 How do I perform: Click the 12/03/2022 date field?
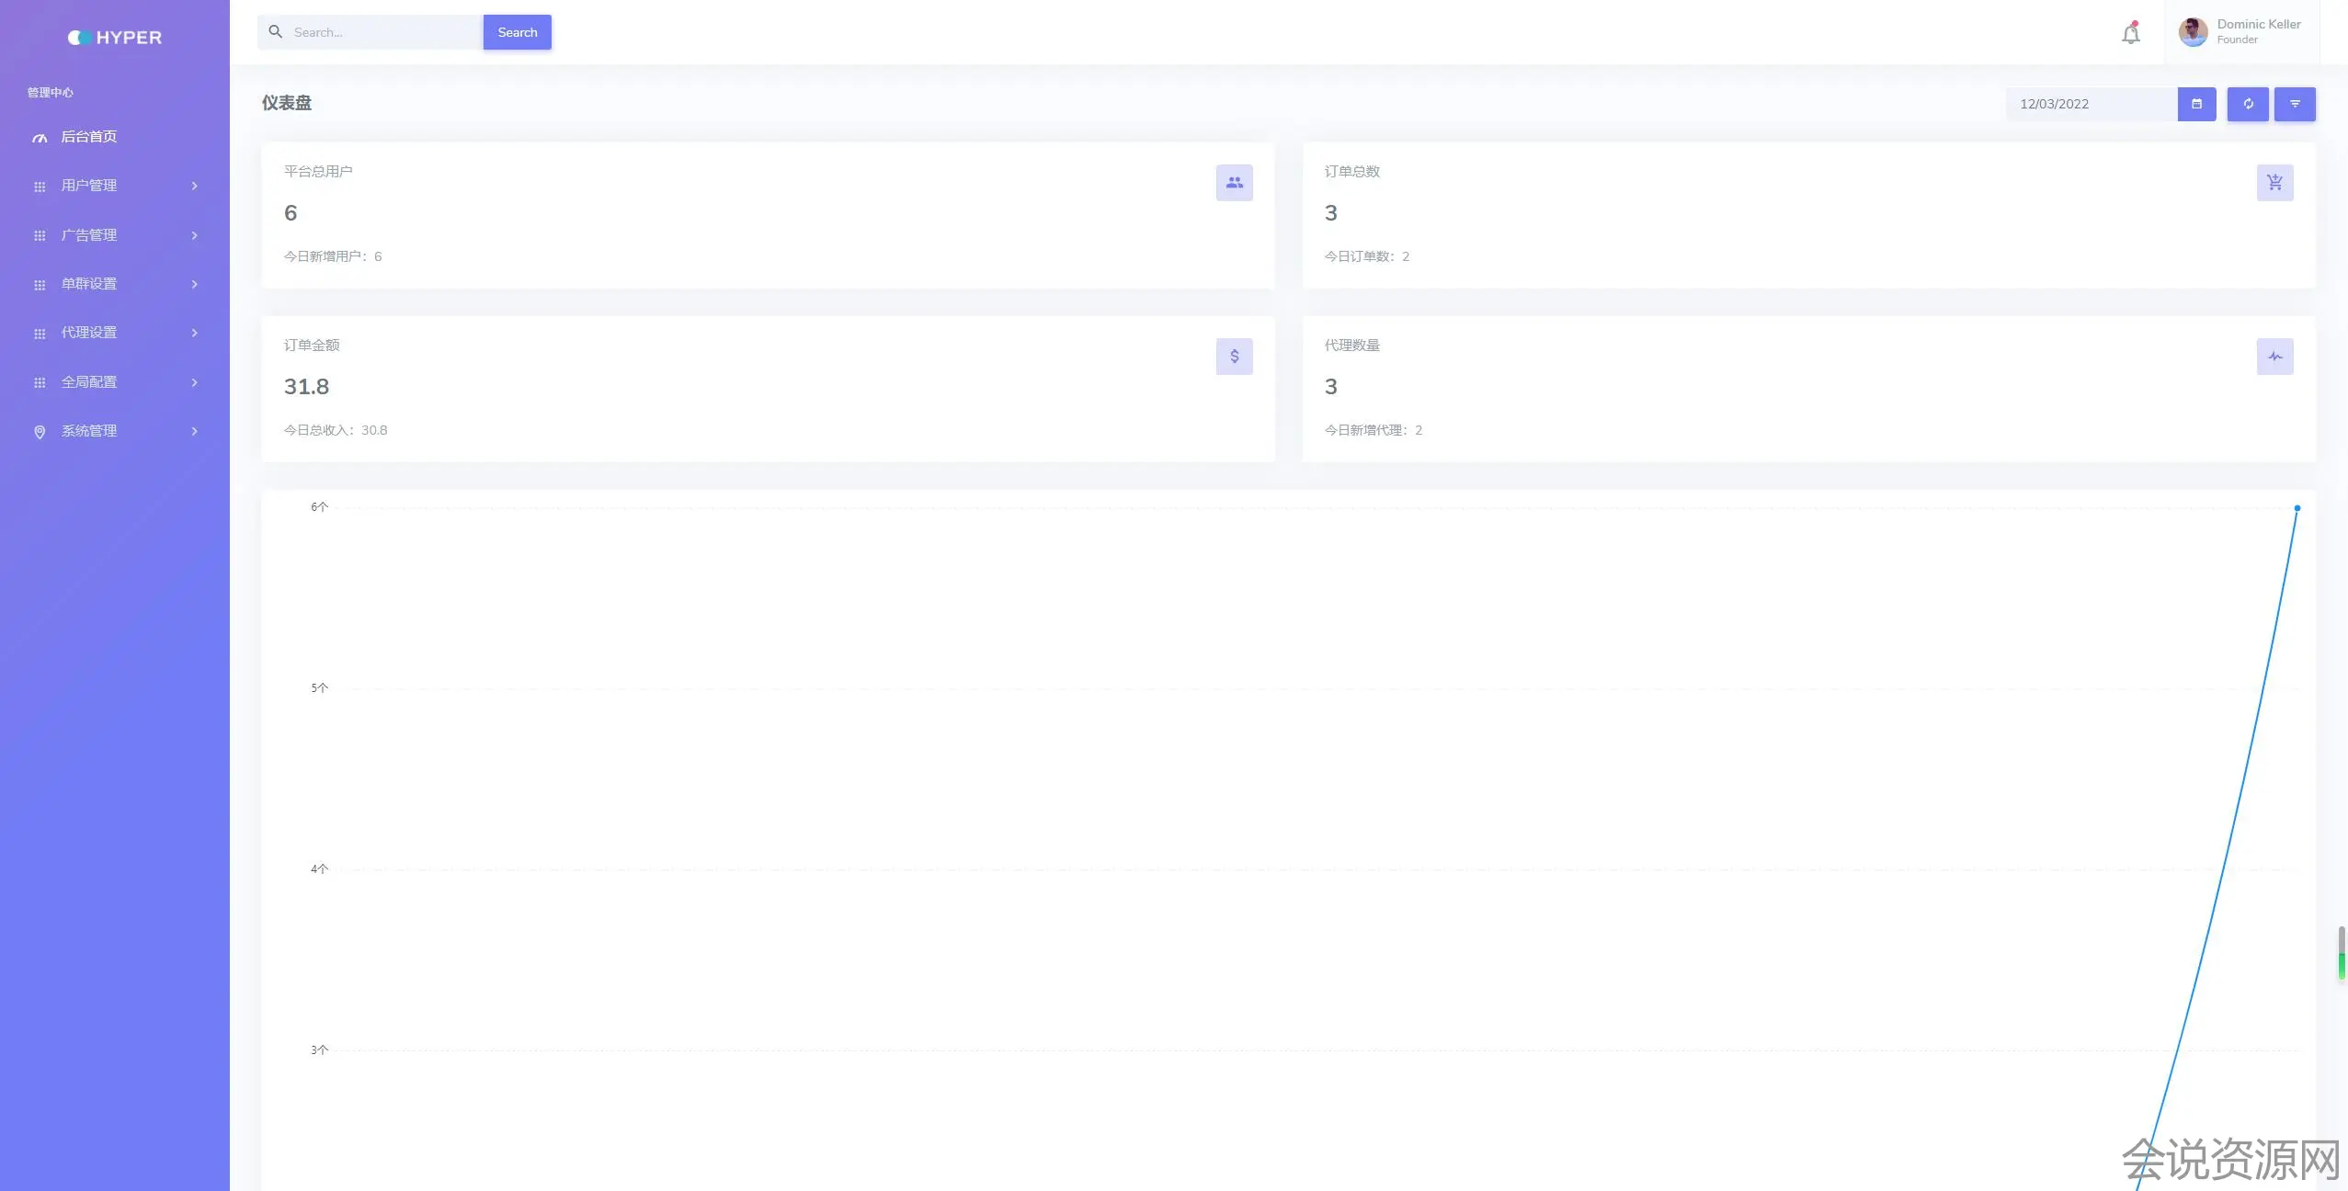coord(2091,104)
